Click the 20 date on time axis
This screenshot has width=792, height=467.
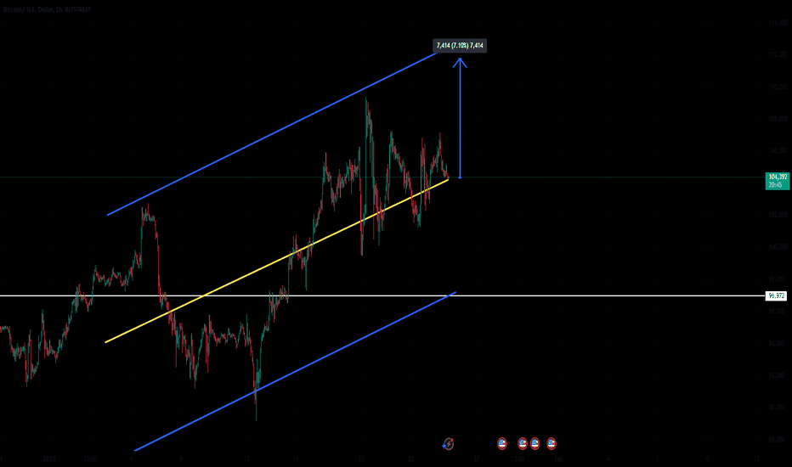pos(362,459)
